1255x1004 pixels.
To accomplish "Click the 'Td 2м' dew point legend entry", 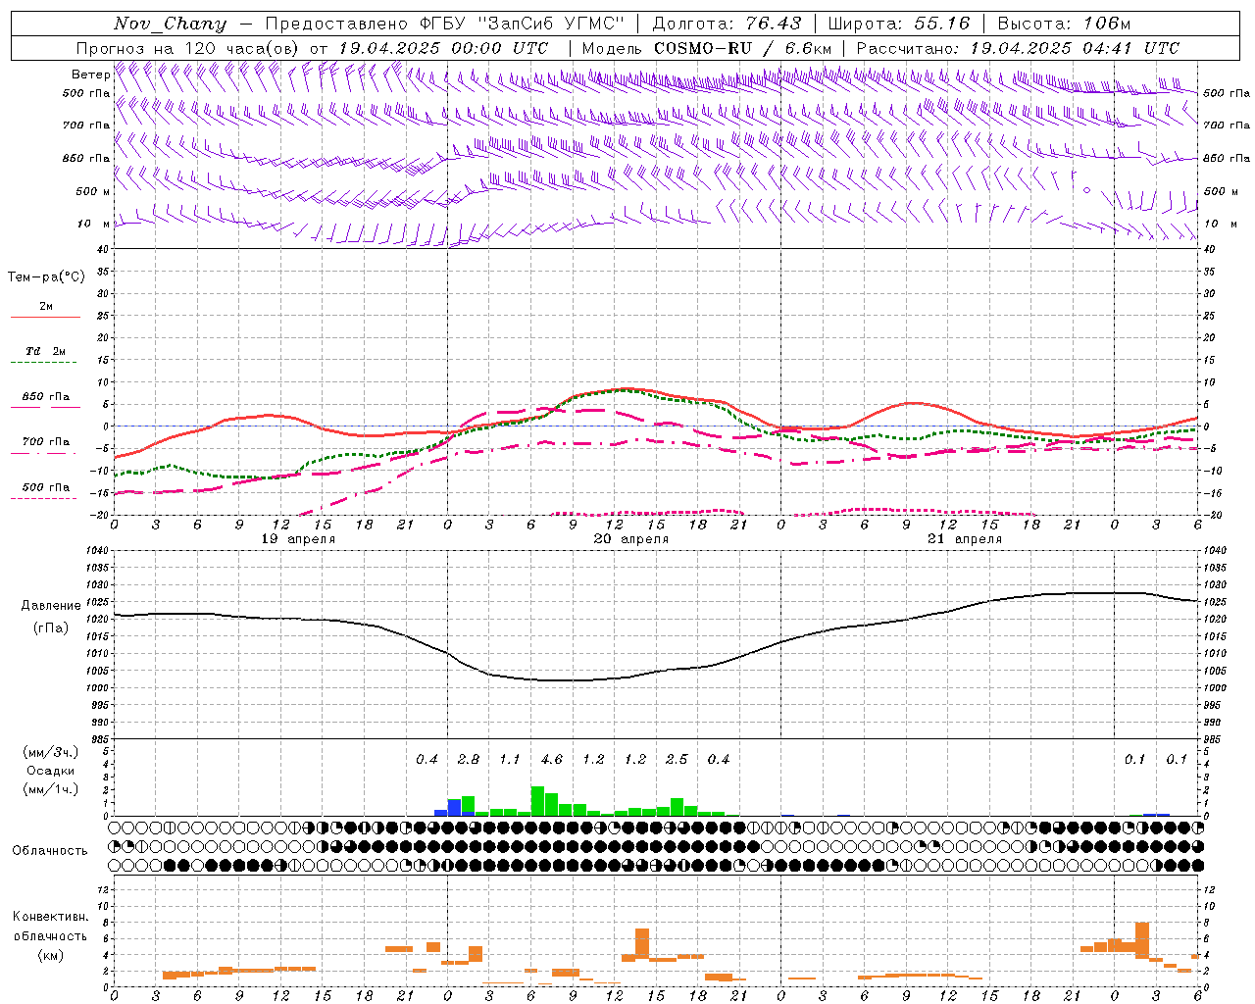I will [x=46, y=351].
